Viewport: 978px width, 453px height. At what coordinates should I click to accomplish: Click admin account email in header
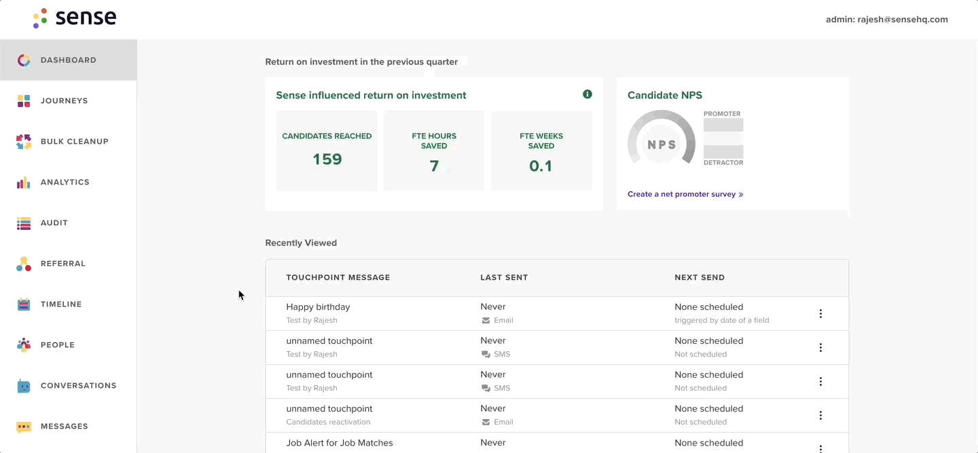(x=887, y=19)
